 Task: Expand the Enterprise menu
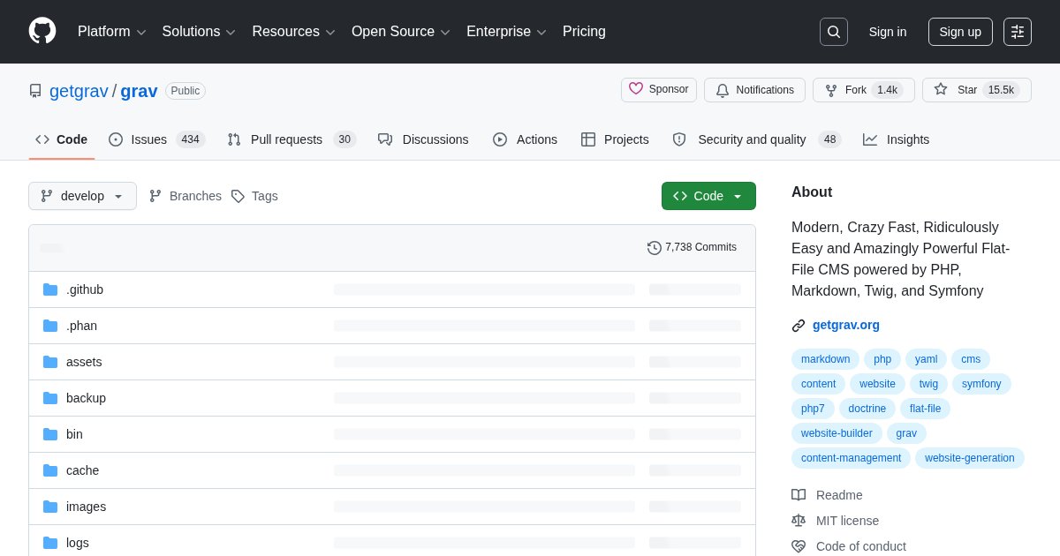pyautogui.click(x=507, y=32)
